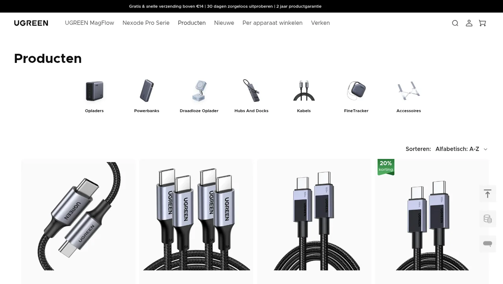
Task: Open the Alfabetisch: A-Z sort dropdown
Action: pos(461,149)
